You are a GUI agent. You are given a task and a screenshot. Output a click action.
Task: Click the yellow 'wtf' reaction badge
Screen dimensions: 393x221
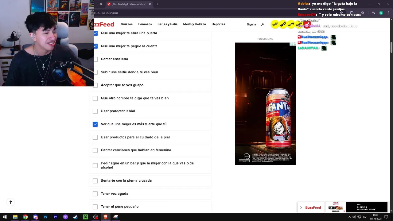pyautogui.click(x=283, y=24)
